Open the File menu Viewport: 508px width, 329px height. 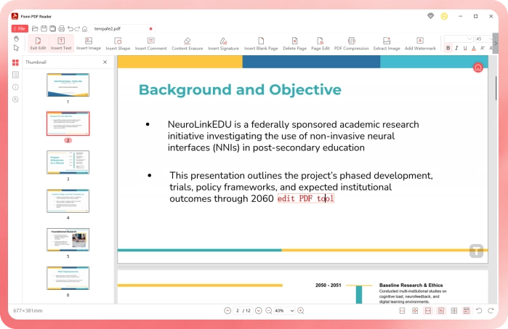click(x=20, y=28)
